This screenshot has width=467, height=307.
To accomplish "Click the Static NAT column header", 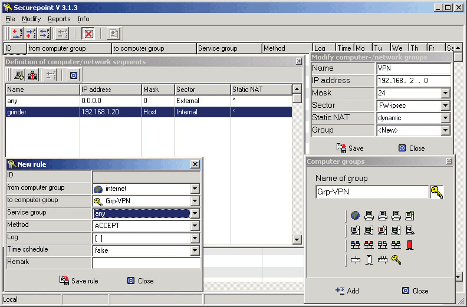I will point(261,90).
